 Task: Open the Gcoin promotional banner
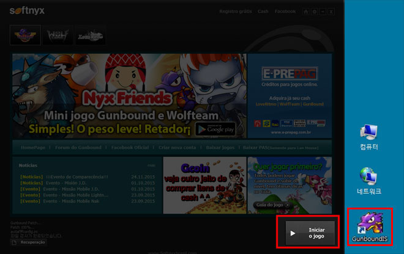tap(205, 185)
